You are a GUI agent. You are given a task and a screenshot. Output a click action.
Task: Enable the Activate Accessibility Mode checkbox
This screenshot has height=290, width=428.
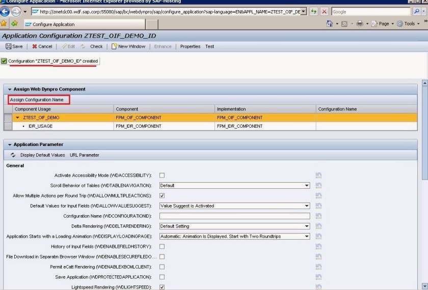pos(162,176)
